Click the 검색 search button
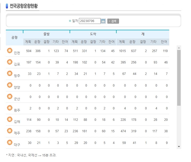Screen dimensions: 191x162 [x=113, y=21]
